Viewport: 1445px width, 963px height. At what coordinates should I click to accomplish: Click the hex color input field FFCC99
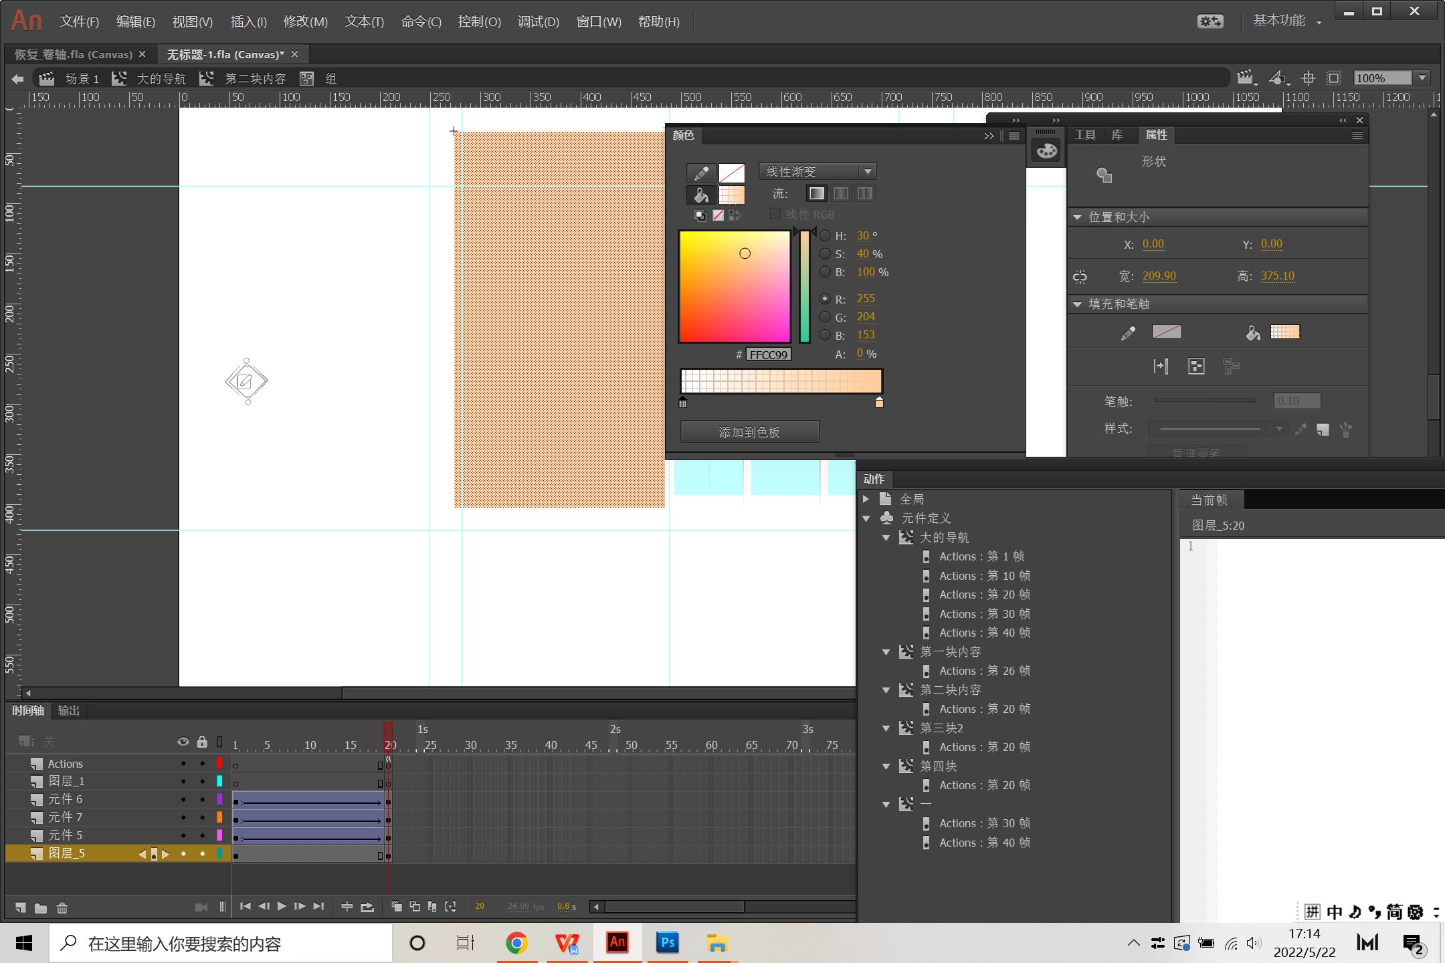point(768,354)
